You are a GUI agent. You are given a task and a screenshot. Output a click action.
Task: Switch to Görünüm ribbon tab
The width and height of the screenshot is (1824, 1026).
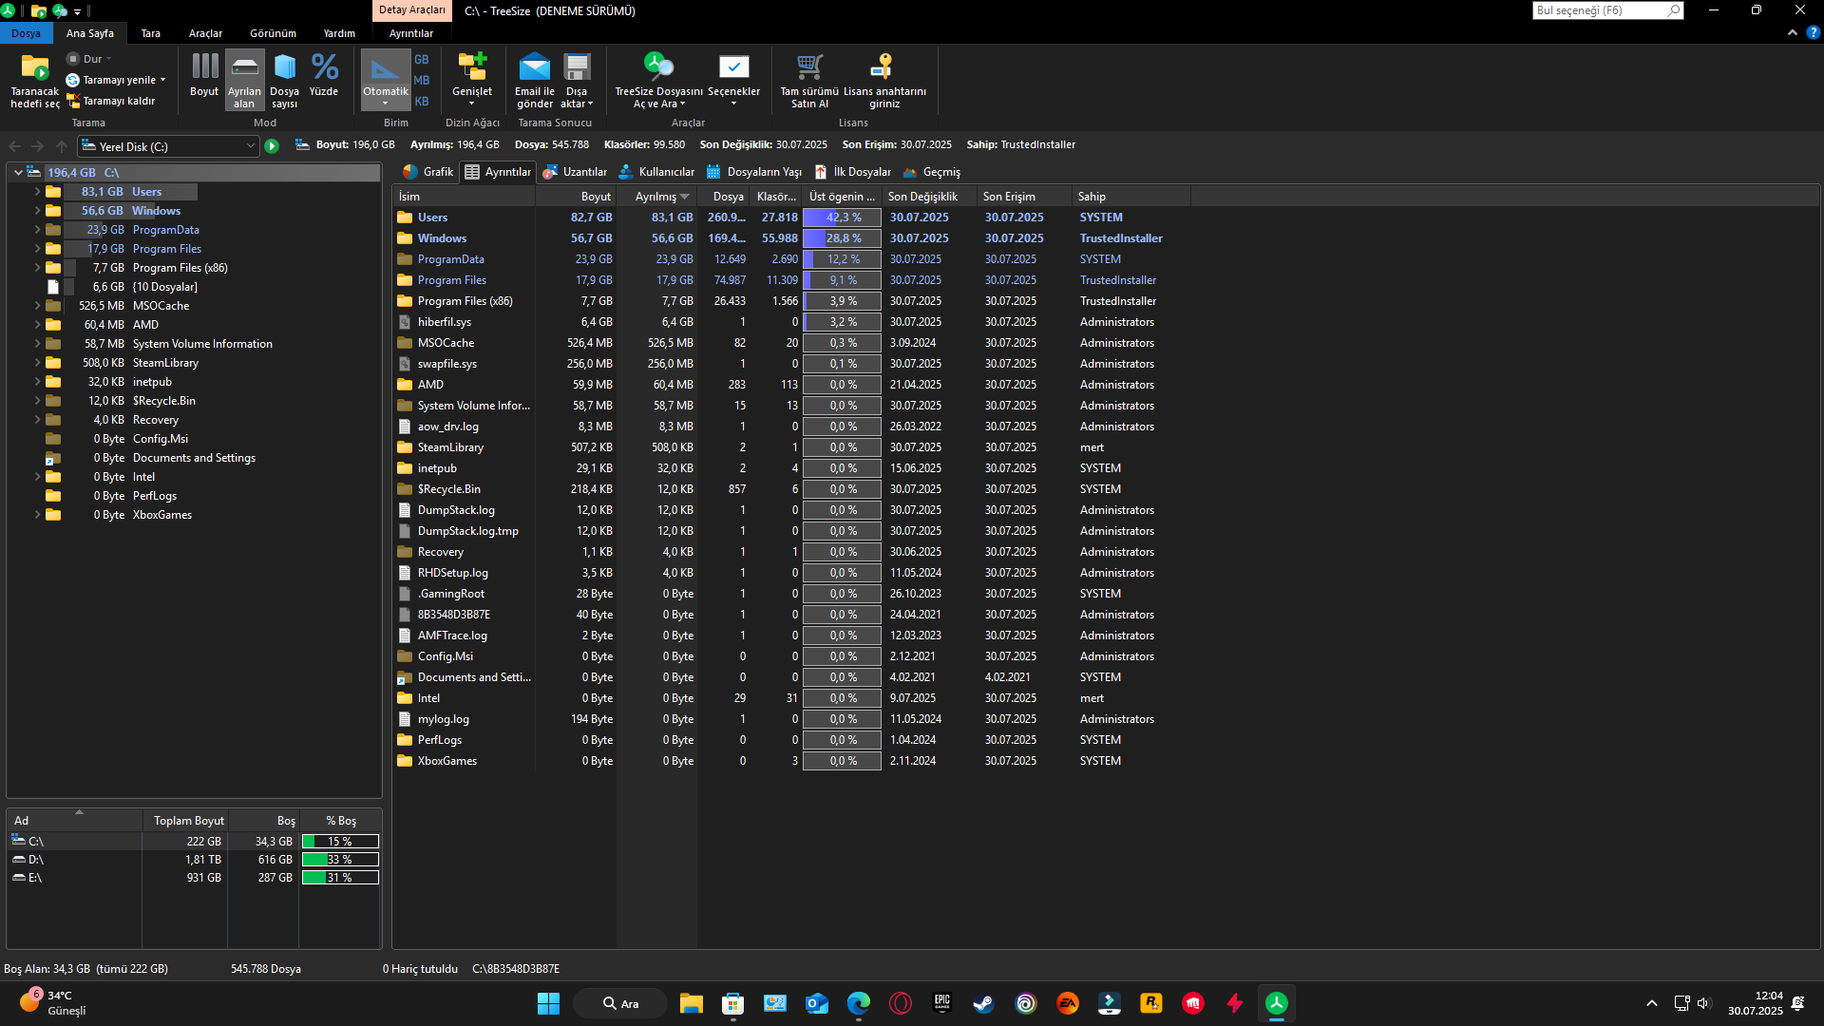tap(273, 33)
